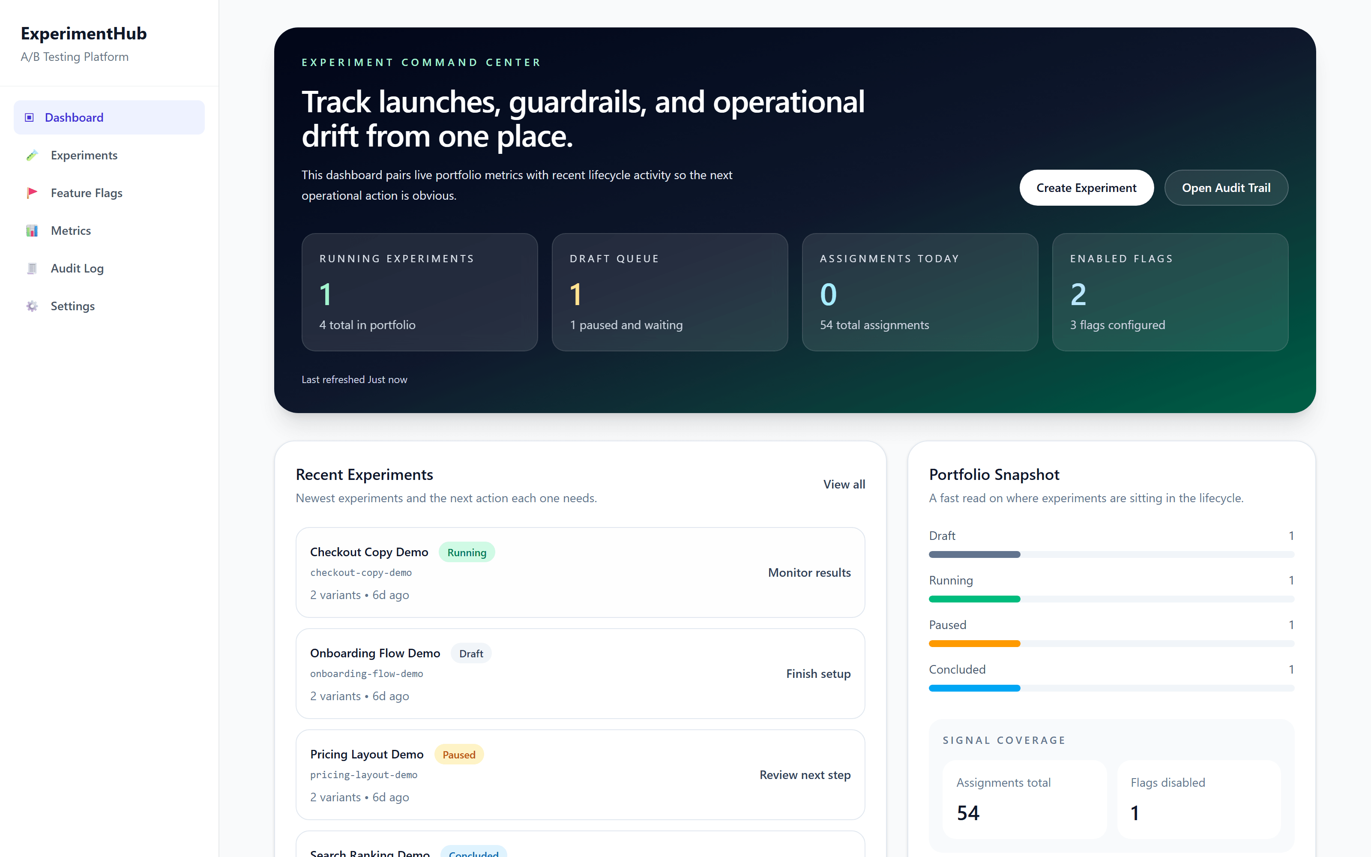Click the Assignments total tile
The image size is (1371, 857).
coord(1024,799)
